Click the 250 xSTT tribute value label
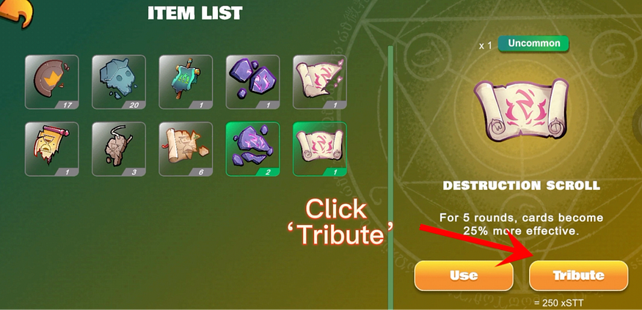Viewport: 642px width, 310px height. pyautogui.click(x=558, y=303)
